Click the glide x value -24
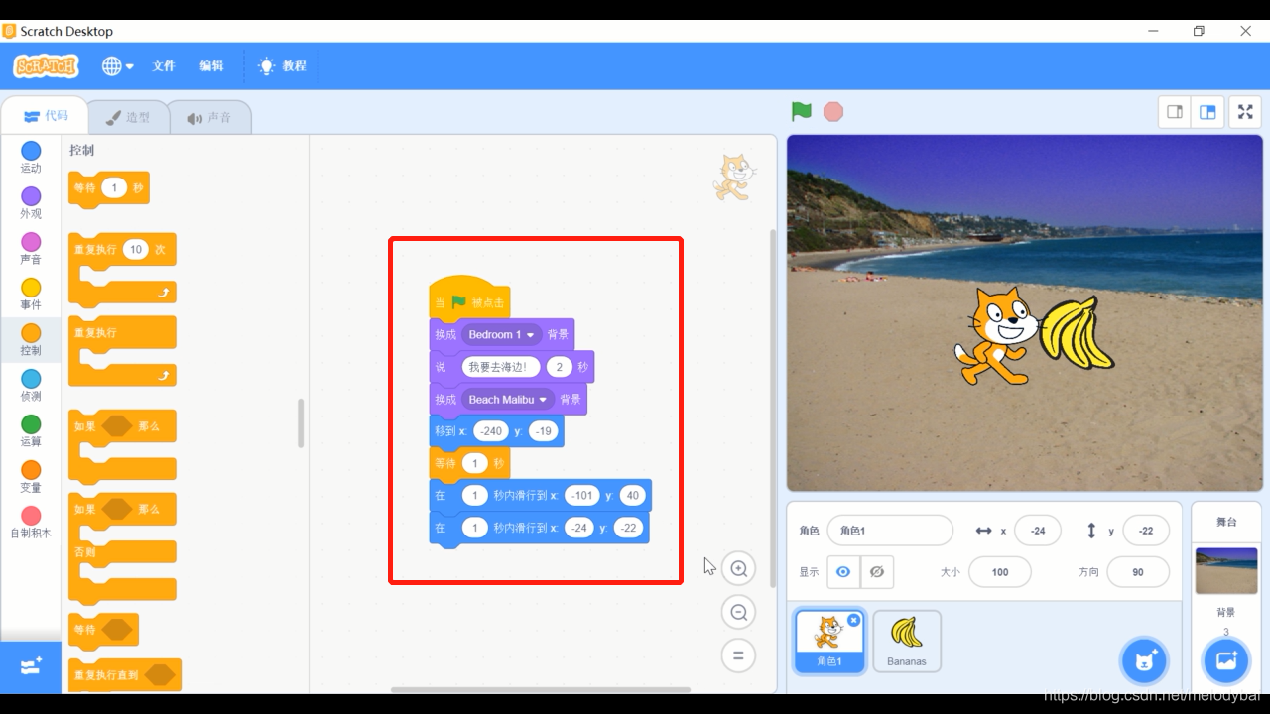Image resolution: width=1270 pixels, height=714 pixels. click(x=579, y=528)
